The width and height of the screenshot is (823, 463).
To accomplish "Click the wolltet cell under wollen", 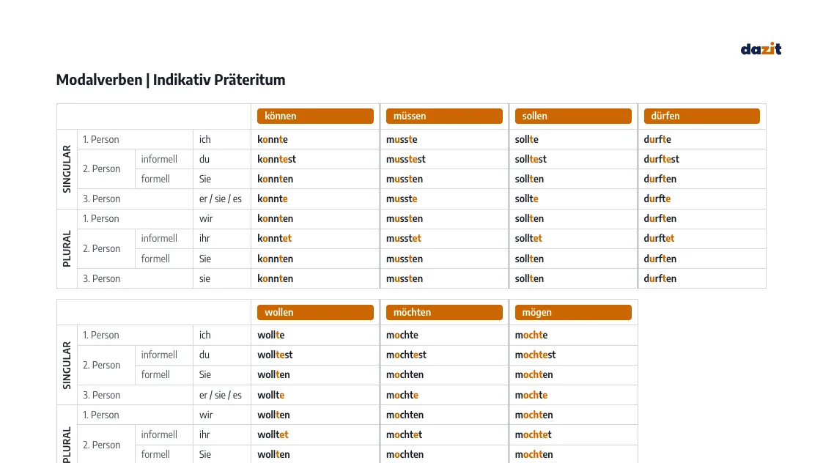I will click(x=273, y=434).
